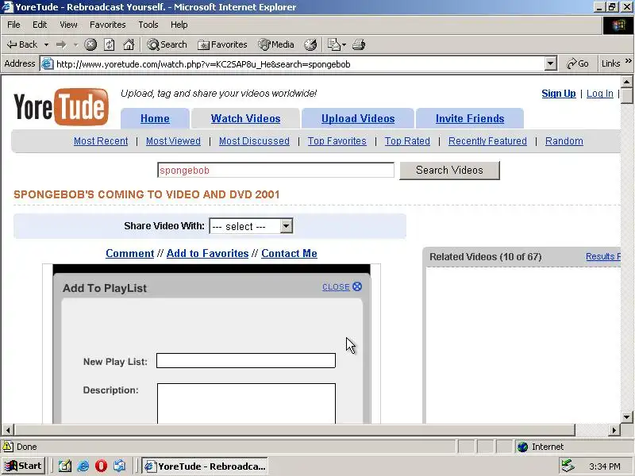Viewport: 635px width, 476px height.
Task: Click the status bar warning icon
Action: (8, 447)
